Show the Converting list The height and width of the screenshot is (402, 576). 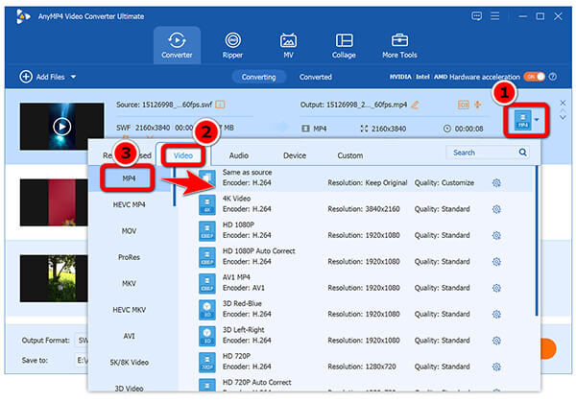click(258, 77)
